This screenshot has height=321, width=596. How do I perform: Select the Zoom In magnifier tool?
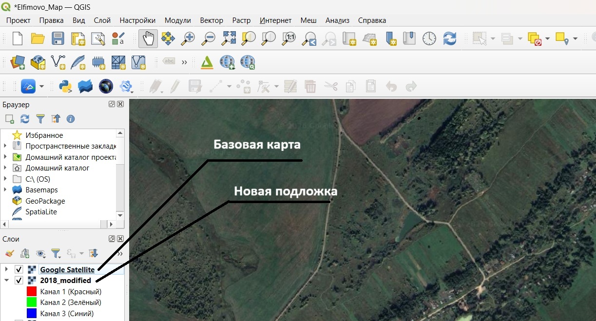pyautogui.click(x=188, y=38)
